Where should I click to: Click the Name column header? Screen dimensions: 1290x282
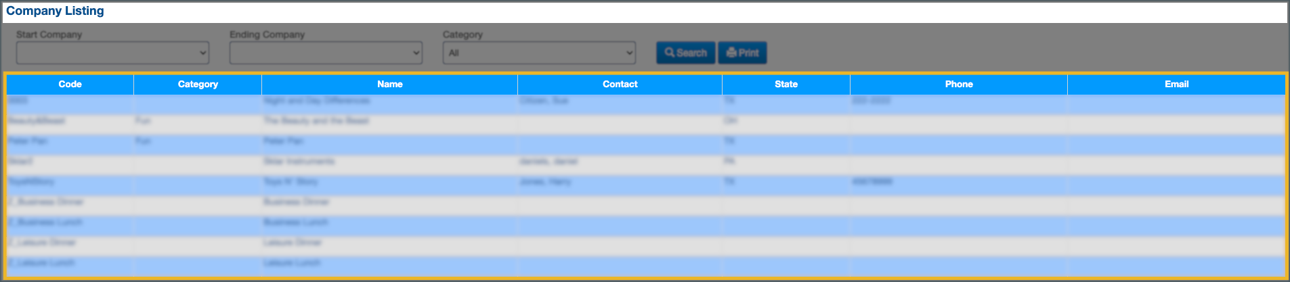[x=389, y=85]
